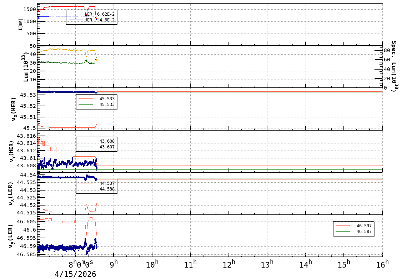Click the 8h0m0s time tick label
This screenshot has height=279, width=412.
click(x=81, y=264)
